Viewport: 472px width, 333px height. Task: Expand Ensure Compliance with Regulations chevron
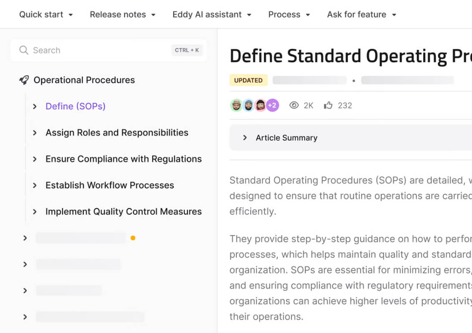(x=35, y=159)
